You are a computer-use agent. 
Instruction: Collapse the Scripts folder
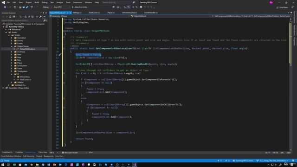(9, 35)
